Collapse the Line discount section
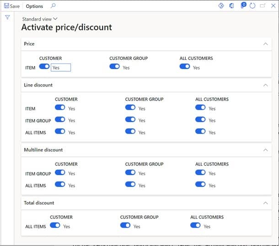The width and height of the screenshot is (279, 246). click(265, 85)
